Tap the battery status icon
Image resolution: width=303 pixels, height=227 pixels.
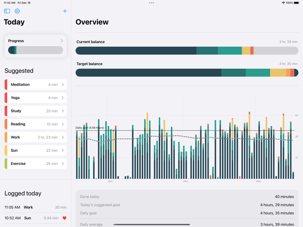(297, 3)
